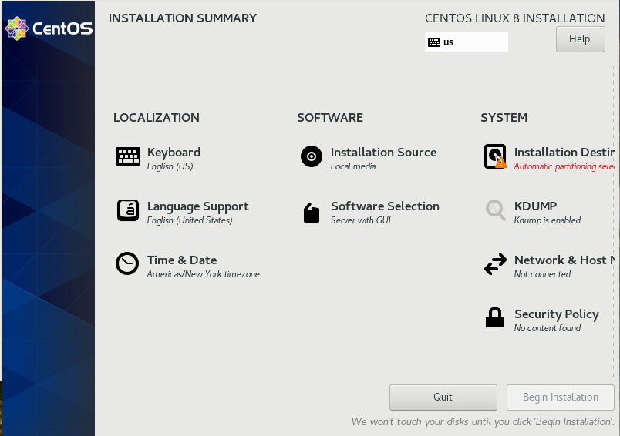Select the us keyboard layout indicator
The image size is (620, 436).
(467, 42)
